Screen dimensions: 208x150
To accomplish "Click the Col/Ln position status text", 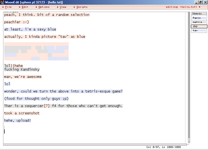I will (x=164, y=147).
